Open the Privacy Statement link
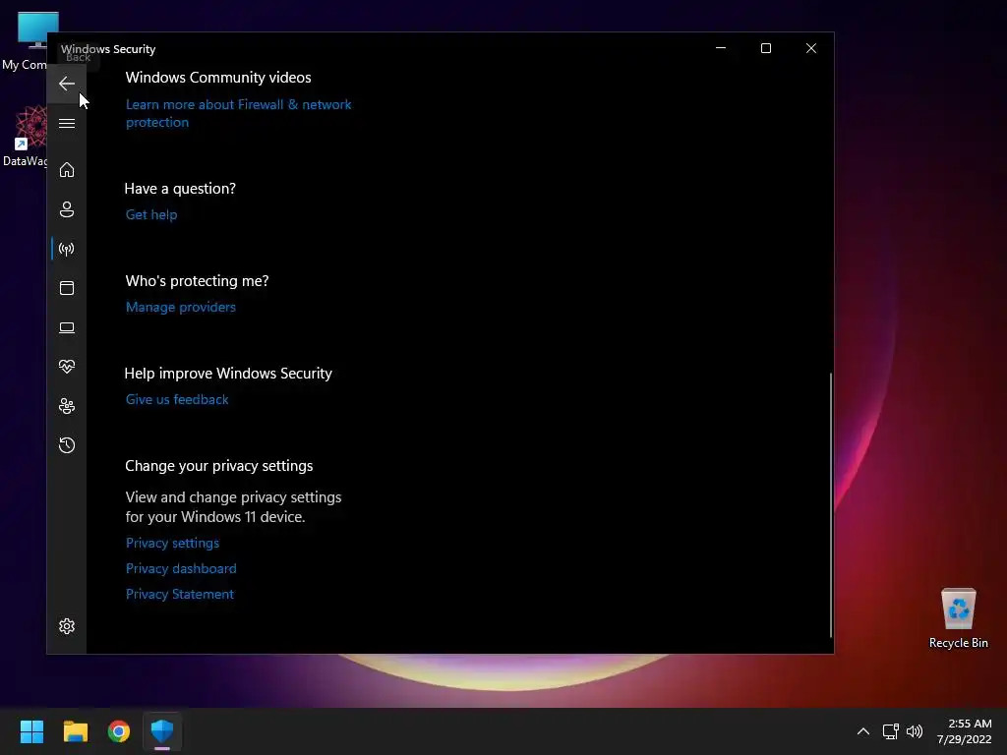The image size is (1007, 755). [179, 594]
